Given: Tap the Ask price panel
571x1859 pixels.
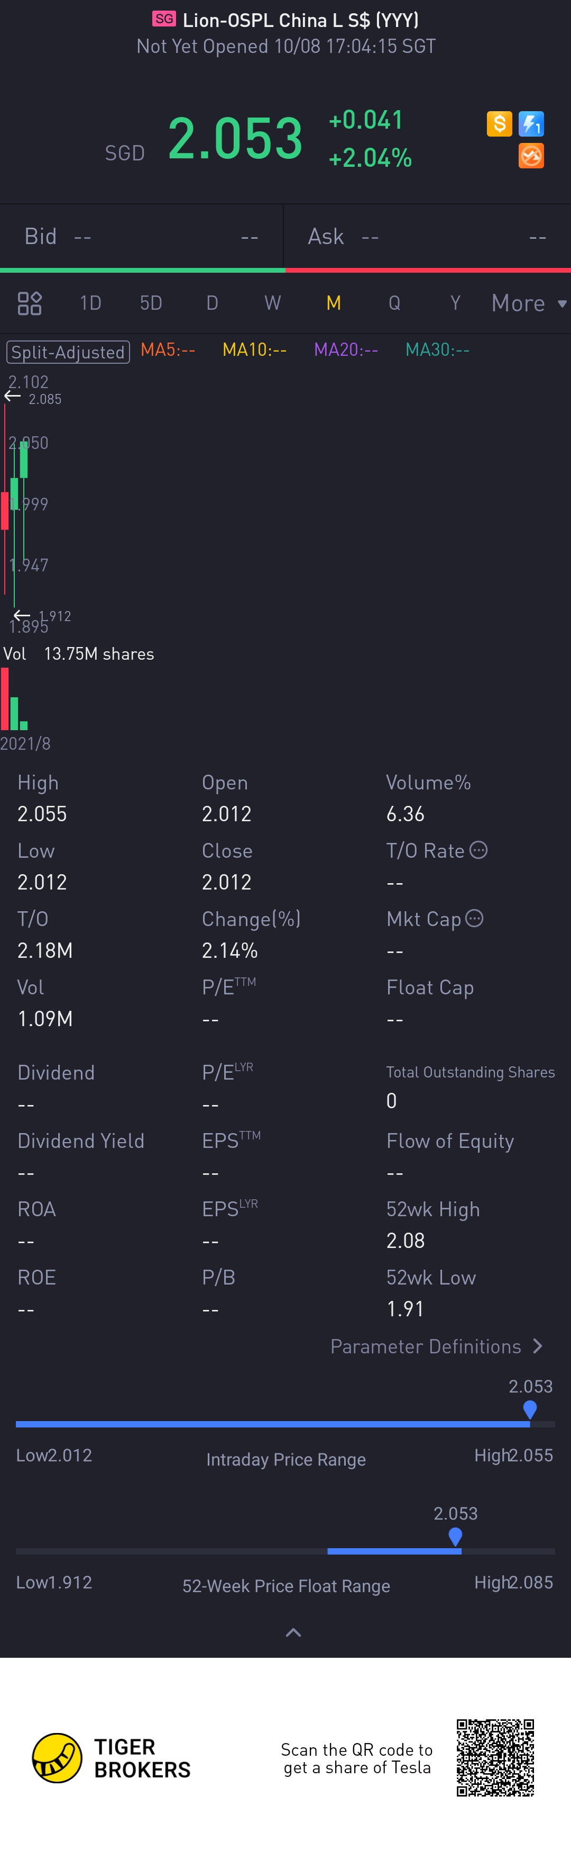Looking at the screenshot, I should pos(428,237).
